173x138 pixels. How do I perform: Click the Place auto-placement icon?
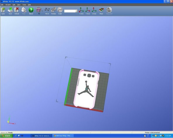(x=101, y=11)
